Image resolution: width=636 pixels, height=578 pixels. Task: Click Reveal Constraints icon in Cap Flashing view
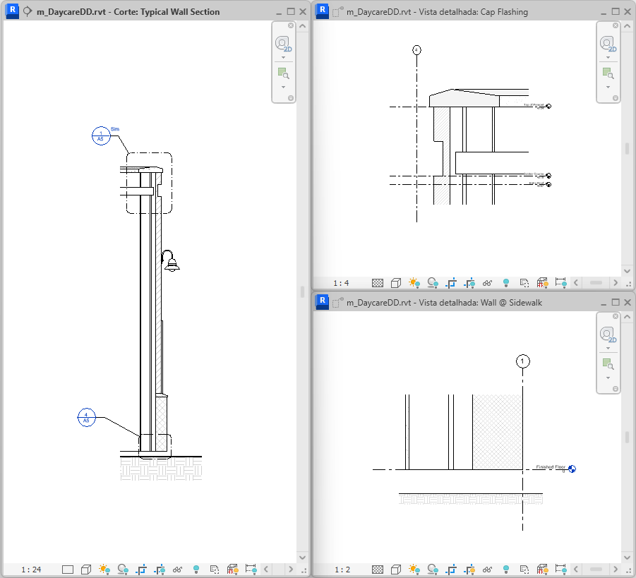tap(561, 283)
